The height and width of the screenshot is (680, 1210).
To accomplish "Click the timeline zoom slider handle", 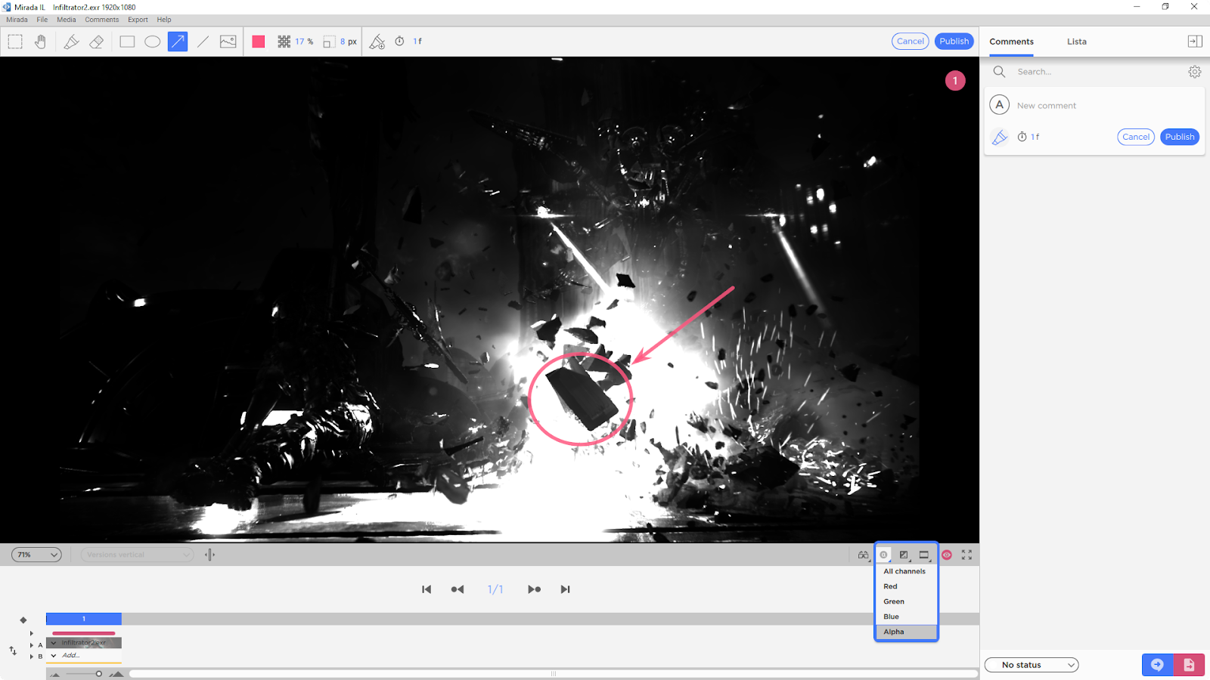I will click(99, 674).
